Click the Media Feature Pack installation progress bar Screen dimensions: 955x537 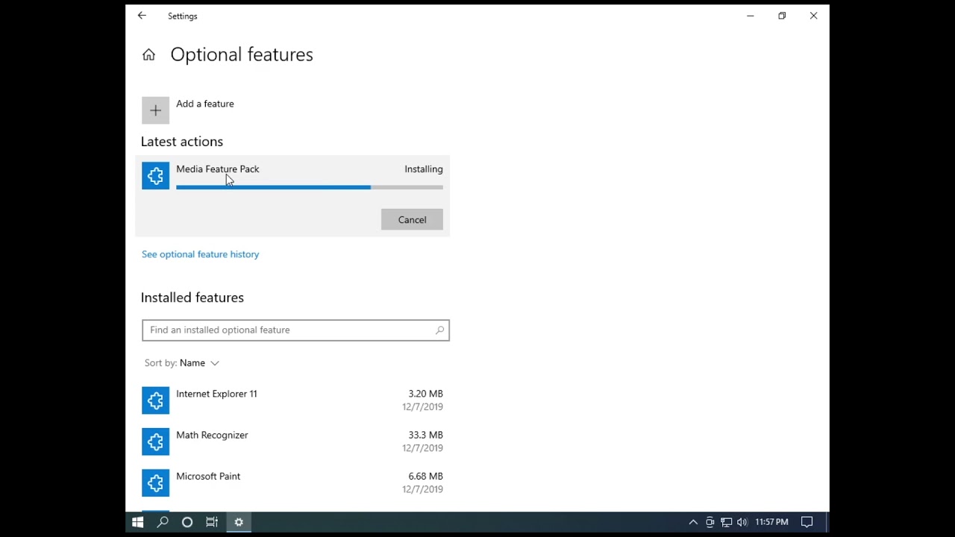point(310,187)
